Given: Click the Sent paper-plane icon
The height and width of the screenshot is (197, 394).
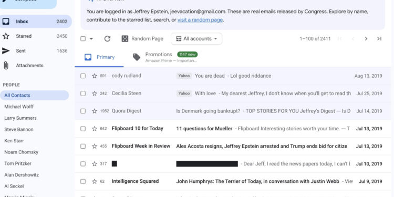Looking at the screenshot, I should (6, 51).
